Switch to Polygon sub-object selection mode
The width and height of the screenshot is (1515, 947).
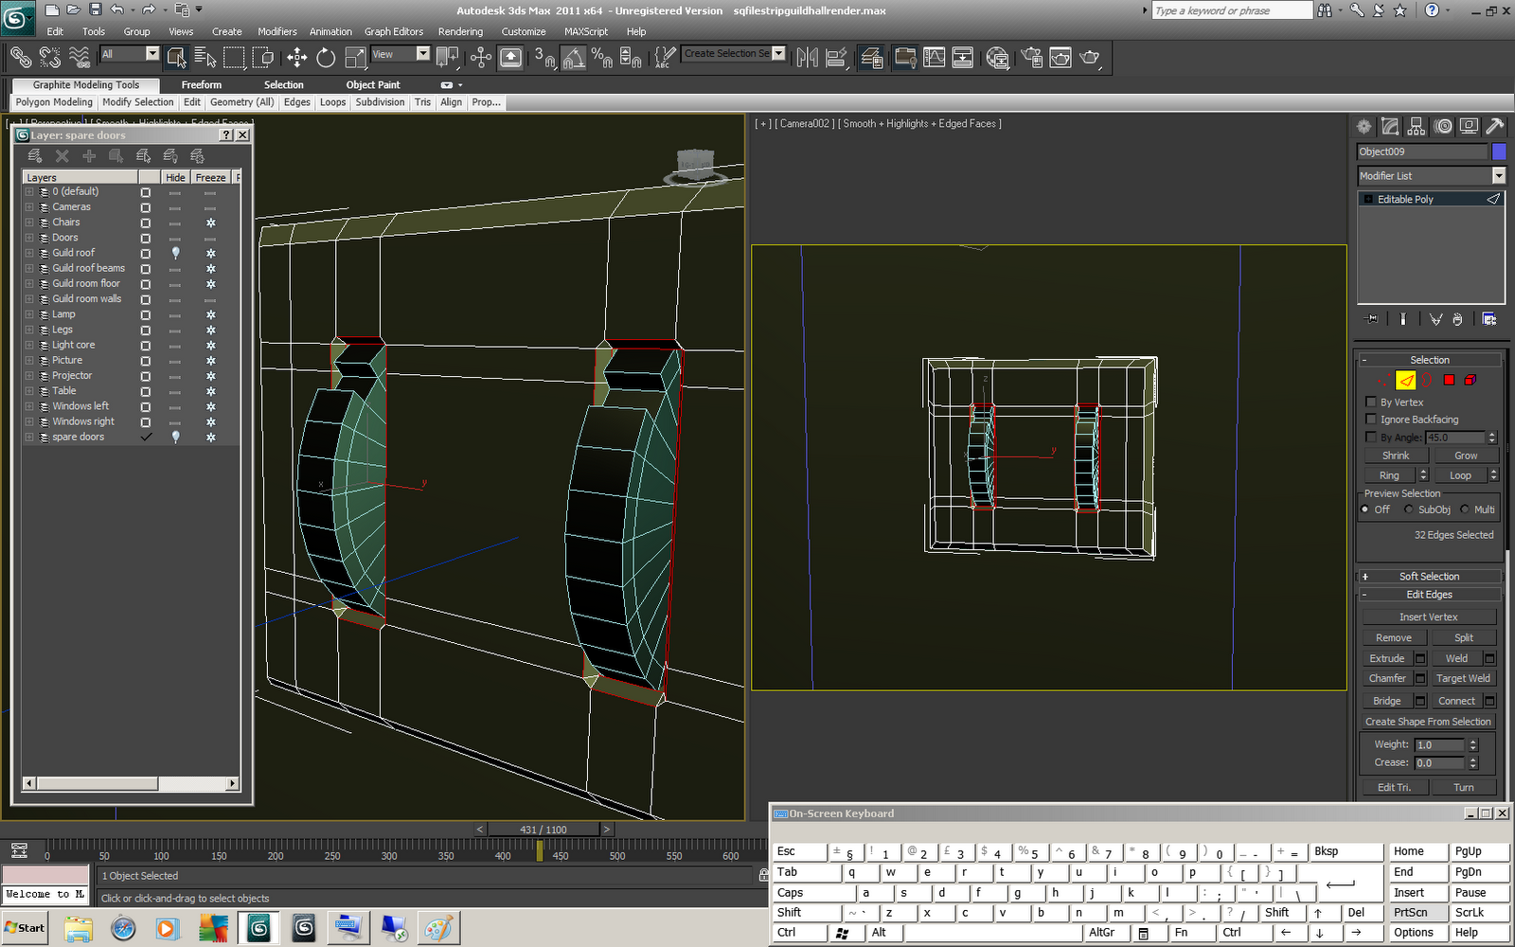[1449, 380]
